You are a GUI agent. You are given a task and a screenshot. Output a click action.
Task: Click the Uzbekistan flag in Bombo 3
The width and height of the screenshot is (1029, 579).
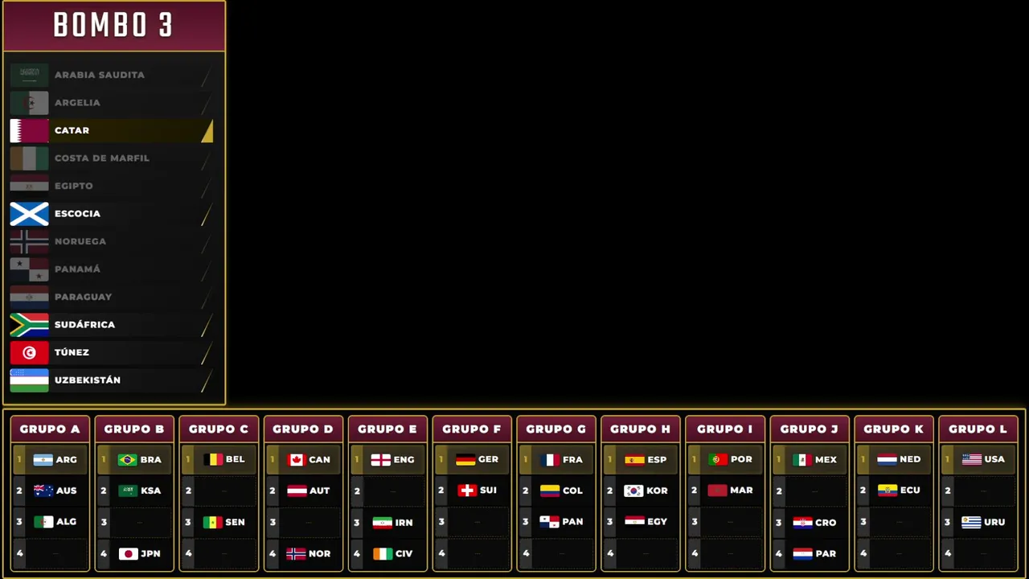coord(29,380)
